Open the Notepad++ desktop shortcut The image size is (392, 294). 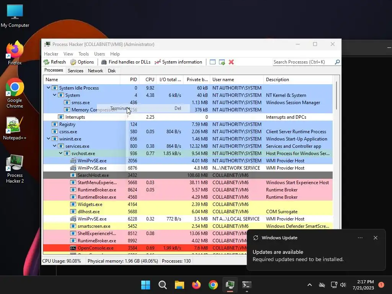pyautogui.click(x=15, y=128)
